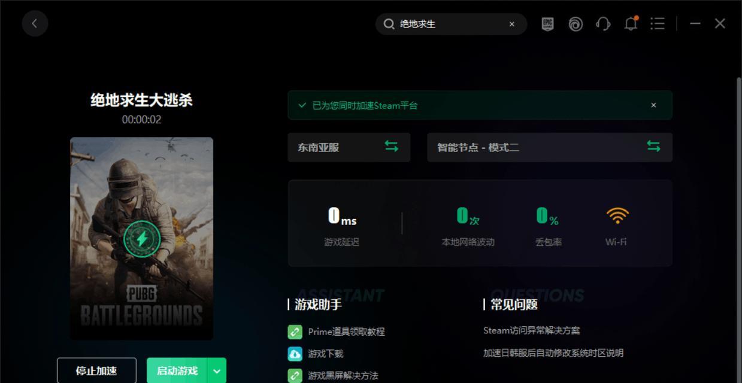This screenshot has height=383, width=742.
Task: Change node 智能节点 - 模式二
Action: tap(550, 147)
